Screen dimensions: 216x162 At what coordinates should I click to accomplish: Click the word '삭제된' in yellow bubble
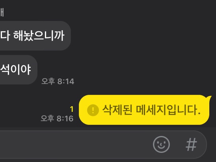(117, 110)
